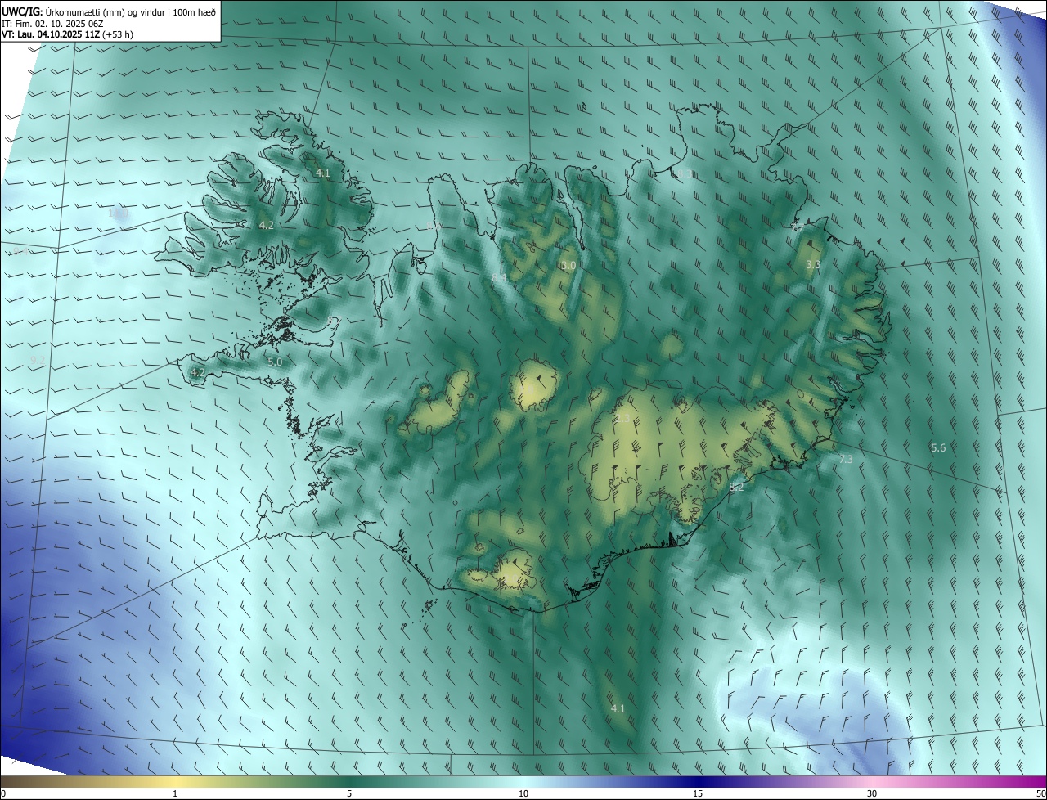Click the 3.0 value in northern Iceland
1047x800 pixels.
click(568, 266)
